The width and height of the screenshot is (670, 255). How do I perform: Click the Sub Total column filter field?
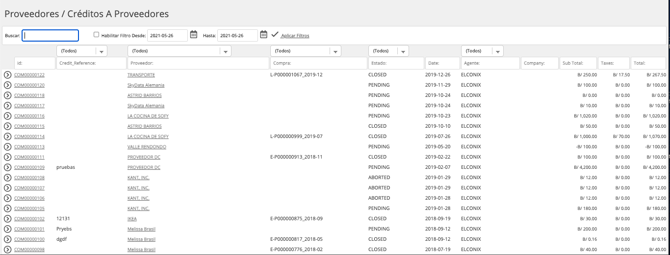(578, 63)
